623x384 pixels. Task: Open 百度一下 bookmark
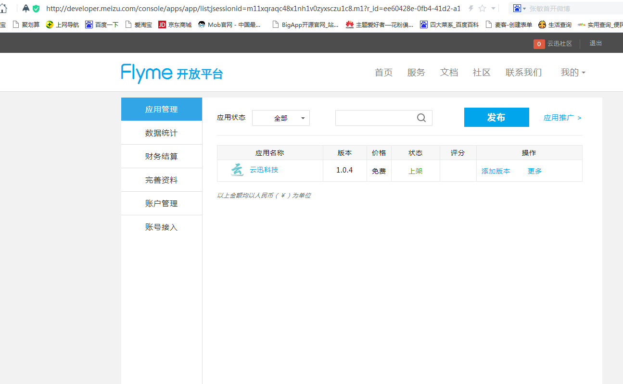[102, 25]
